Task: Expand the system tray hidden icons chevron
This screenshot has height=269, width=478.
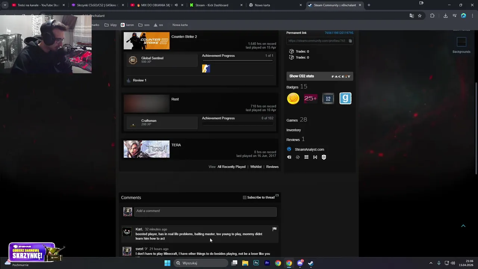Action: pyautogui.click(x=431, y=263)
